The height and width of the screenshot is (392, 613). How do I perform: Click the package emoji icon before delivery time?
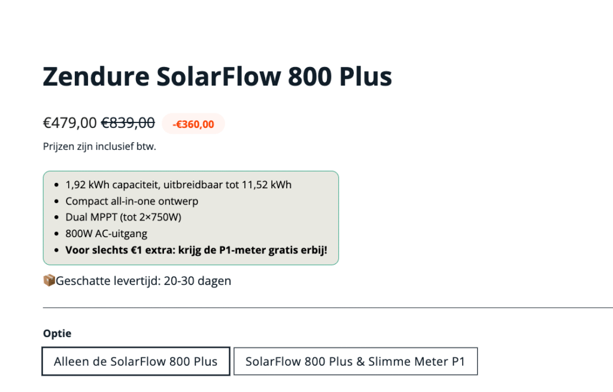click(x=49, y=280)
